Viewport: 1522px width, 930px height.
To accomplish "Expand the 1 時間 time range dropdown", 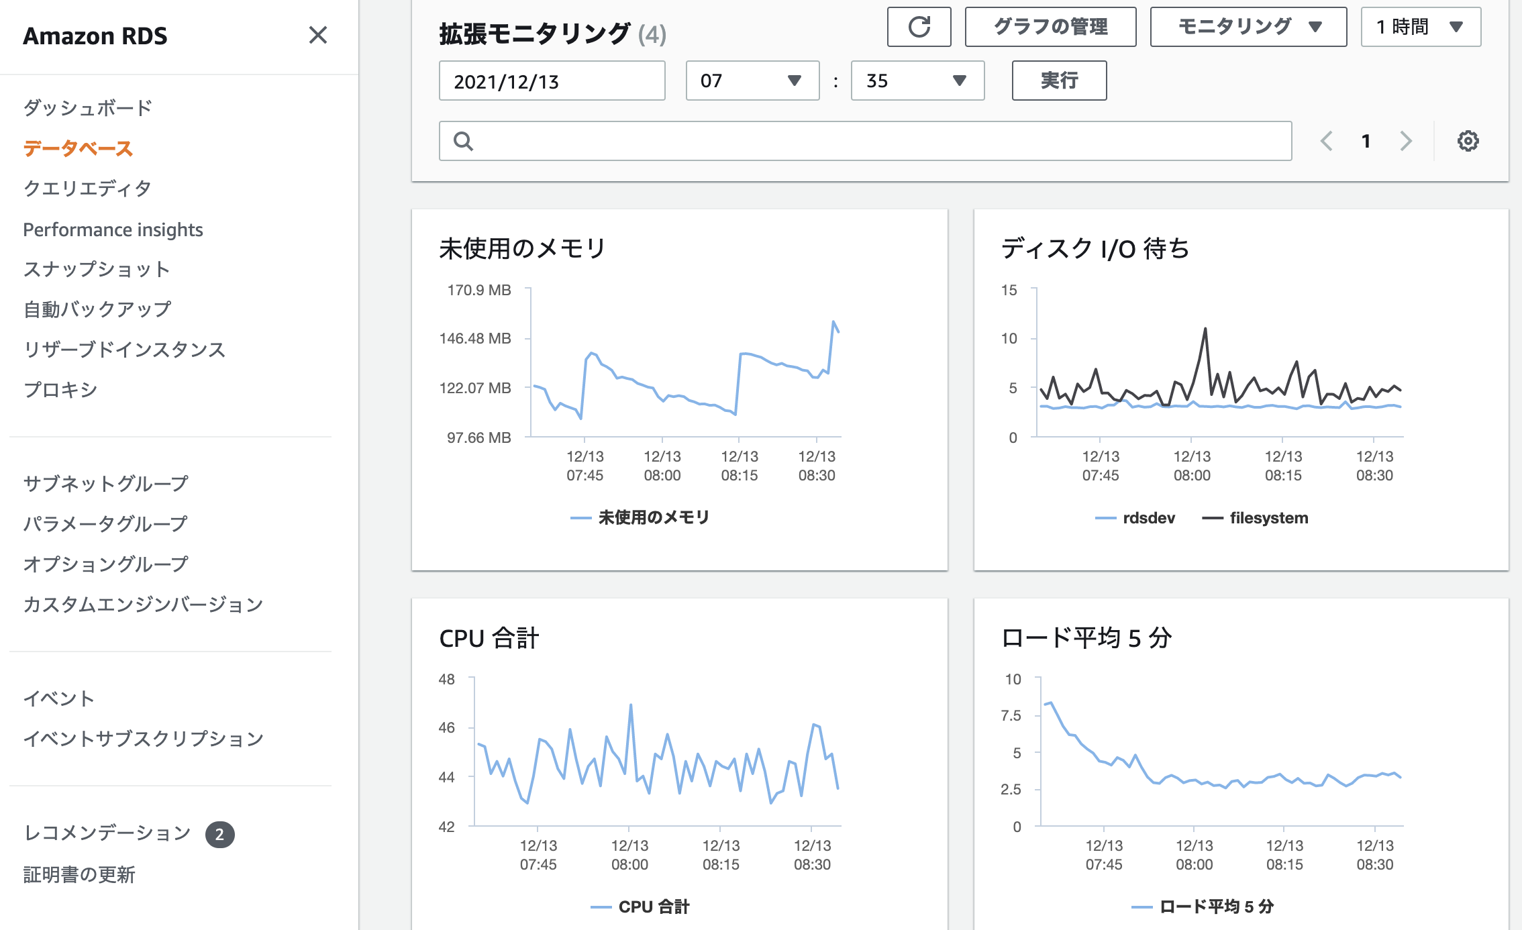I will pyautogui.click(x=1420, y=27).
